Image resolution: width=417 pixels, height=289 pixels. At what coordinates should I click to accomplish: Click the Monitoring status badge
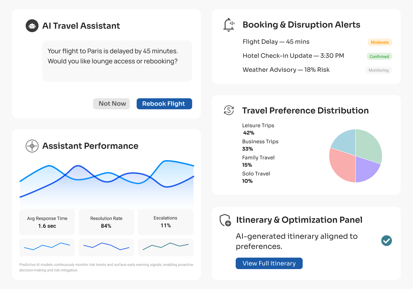(378, 70)
